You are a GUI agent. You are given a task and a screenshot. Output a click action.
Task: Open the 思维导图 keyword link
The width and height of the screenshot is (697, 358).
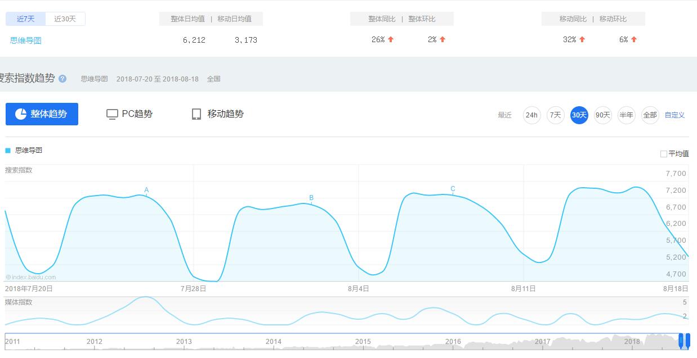point(26,40)
